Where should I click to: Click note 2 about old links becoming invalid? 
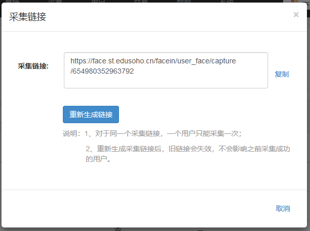point(188,149)
